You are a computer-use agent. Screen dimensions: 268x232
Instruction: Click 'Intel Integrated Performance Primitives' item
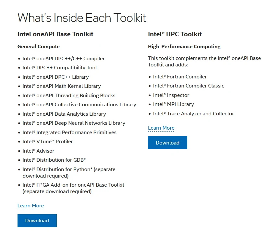[69, 132]
